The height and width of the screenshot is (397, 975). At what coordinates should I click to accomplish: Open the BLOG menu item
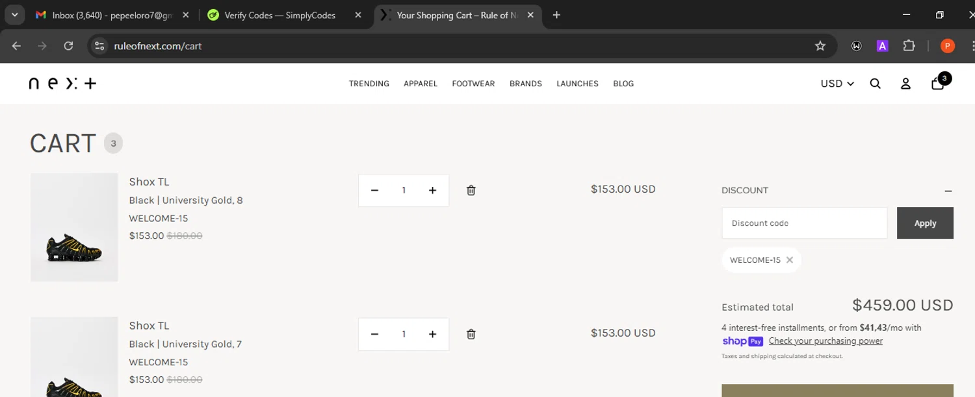623,84
